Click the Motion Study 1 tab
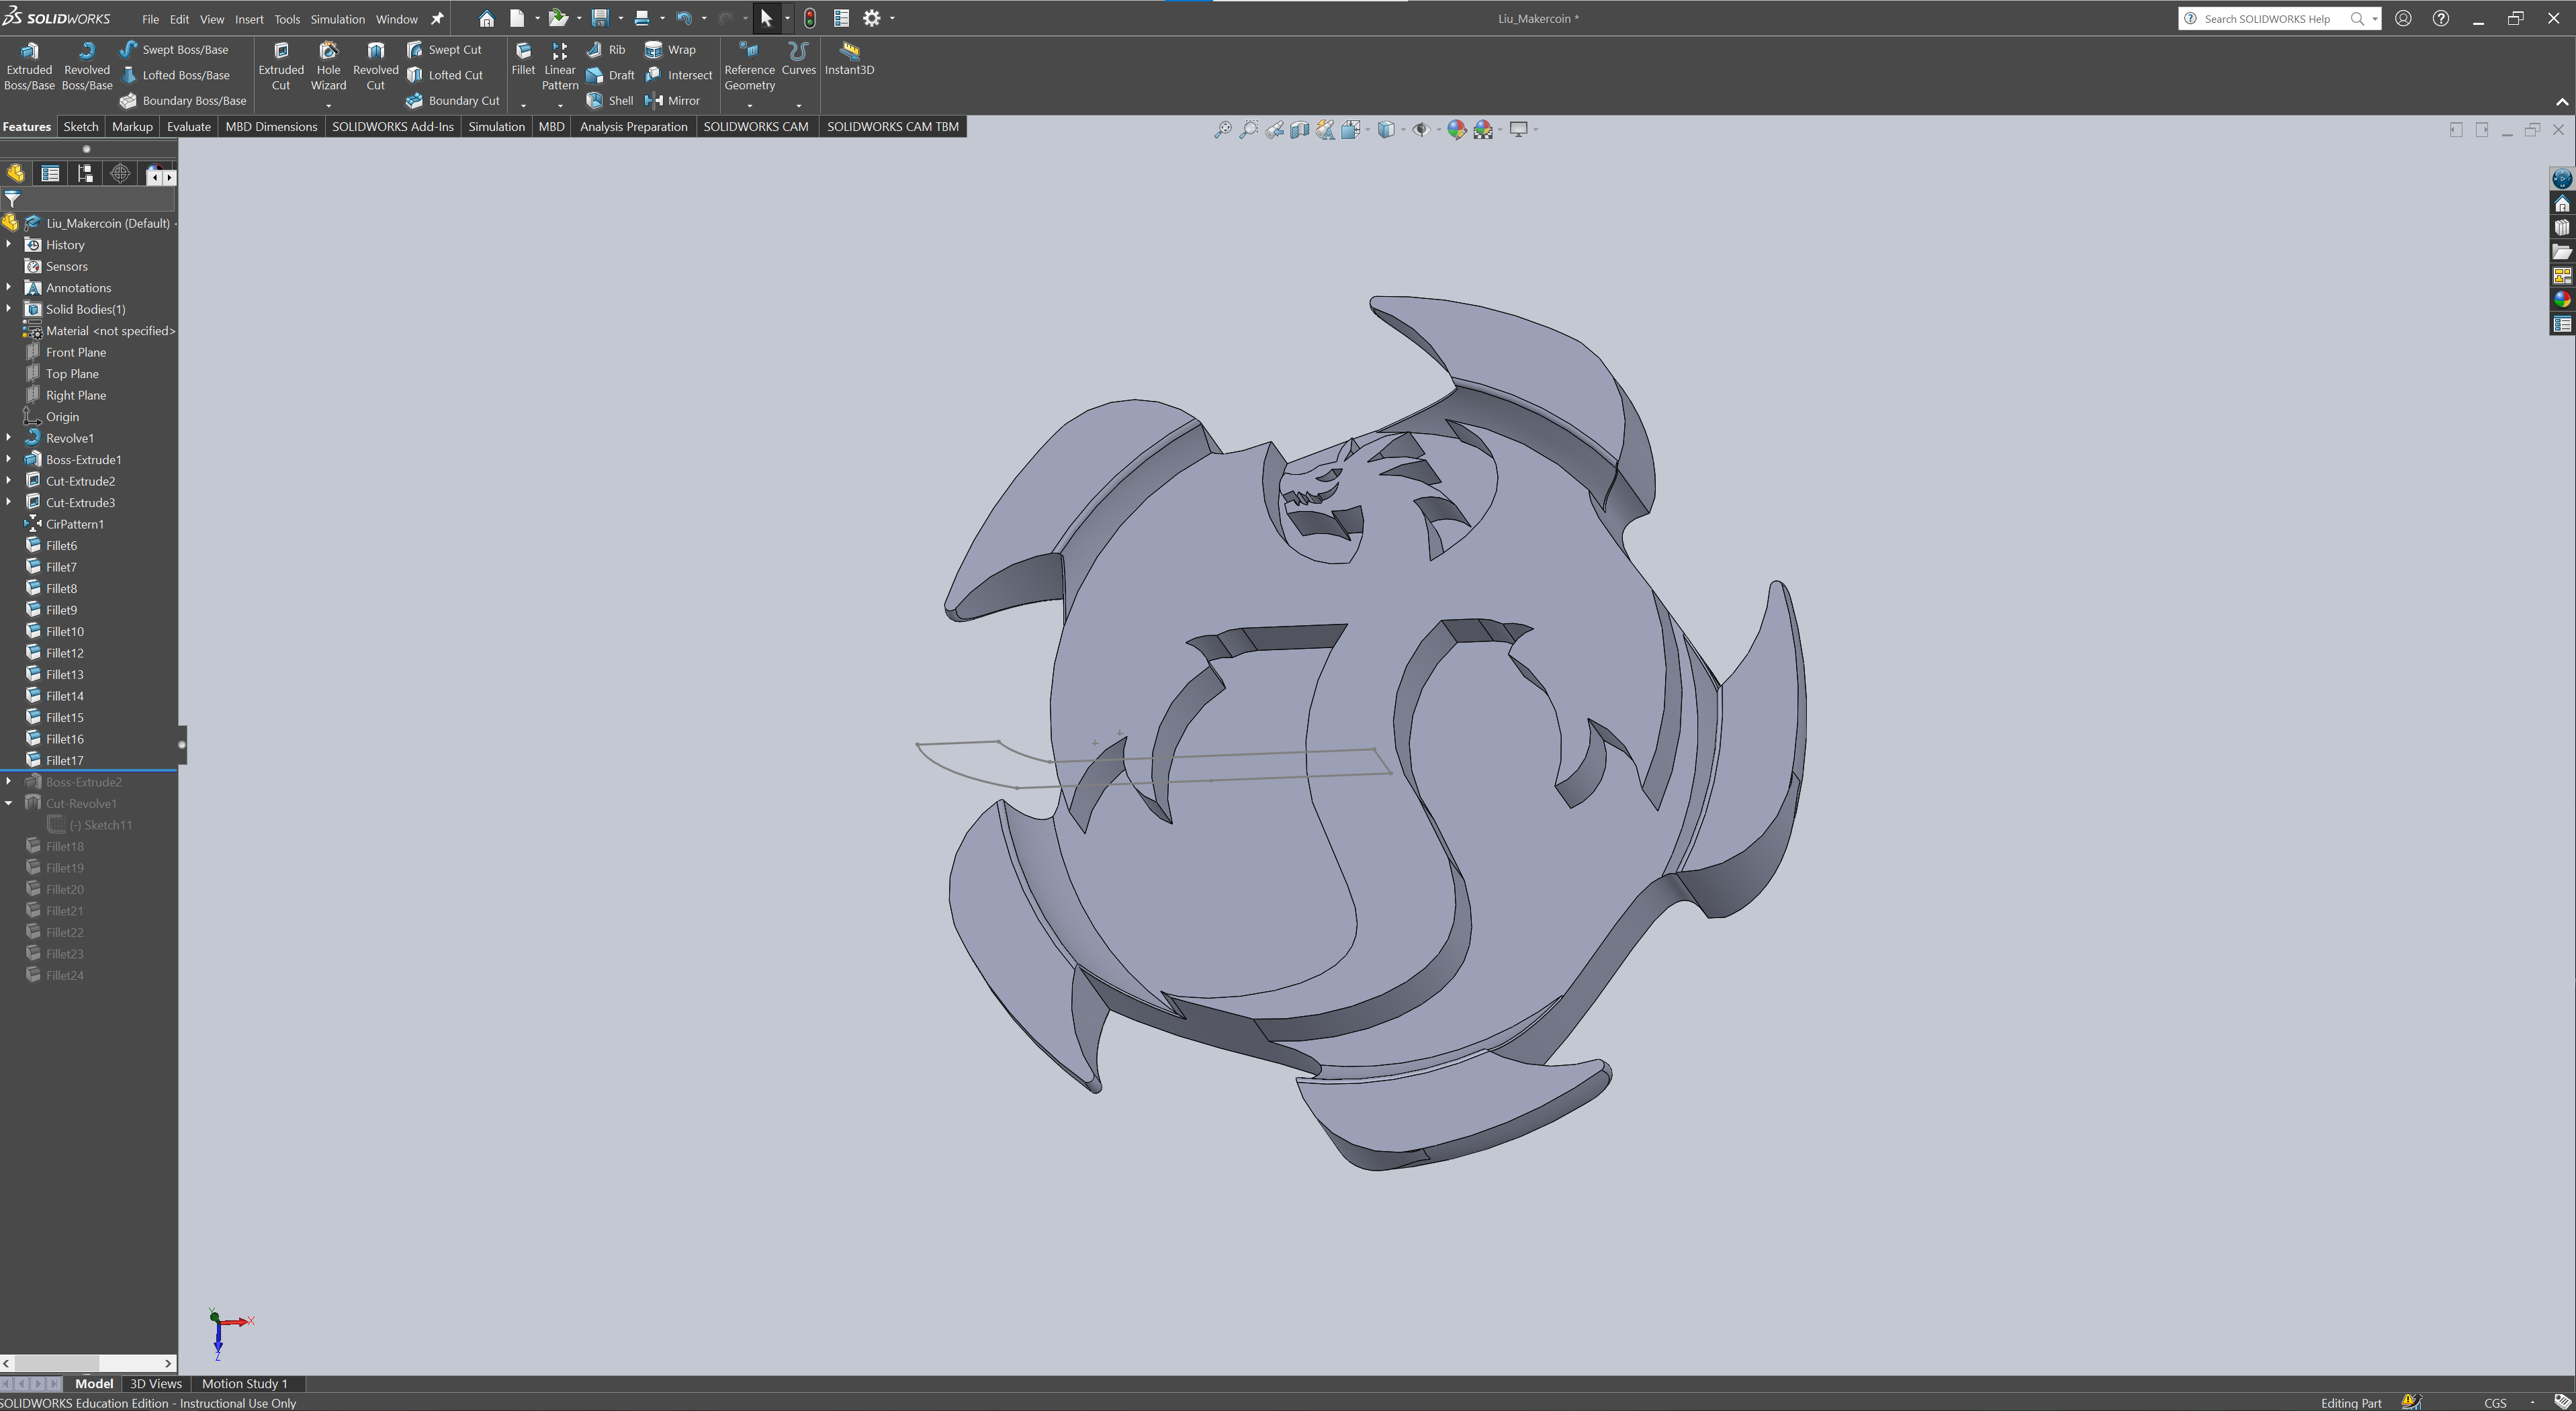The height and width of the screenshot is (1411, 2576). [244, 1384]
